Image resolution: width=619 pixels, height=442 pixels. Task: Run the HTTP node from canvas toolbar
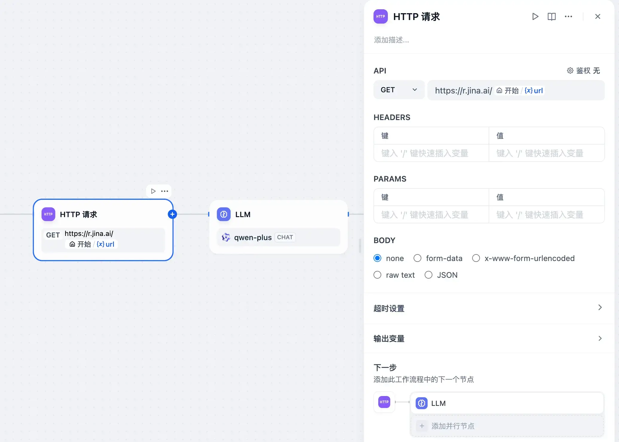point(153,191)
